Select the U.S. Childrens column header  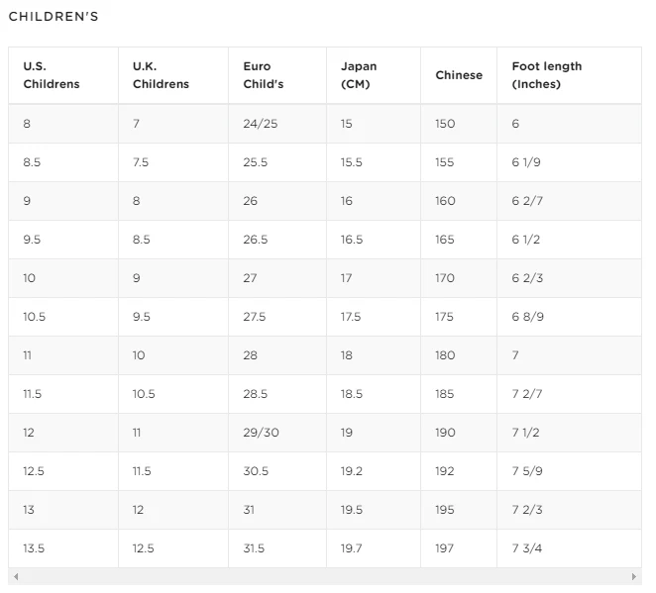click(52, 75)
